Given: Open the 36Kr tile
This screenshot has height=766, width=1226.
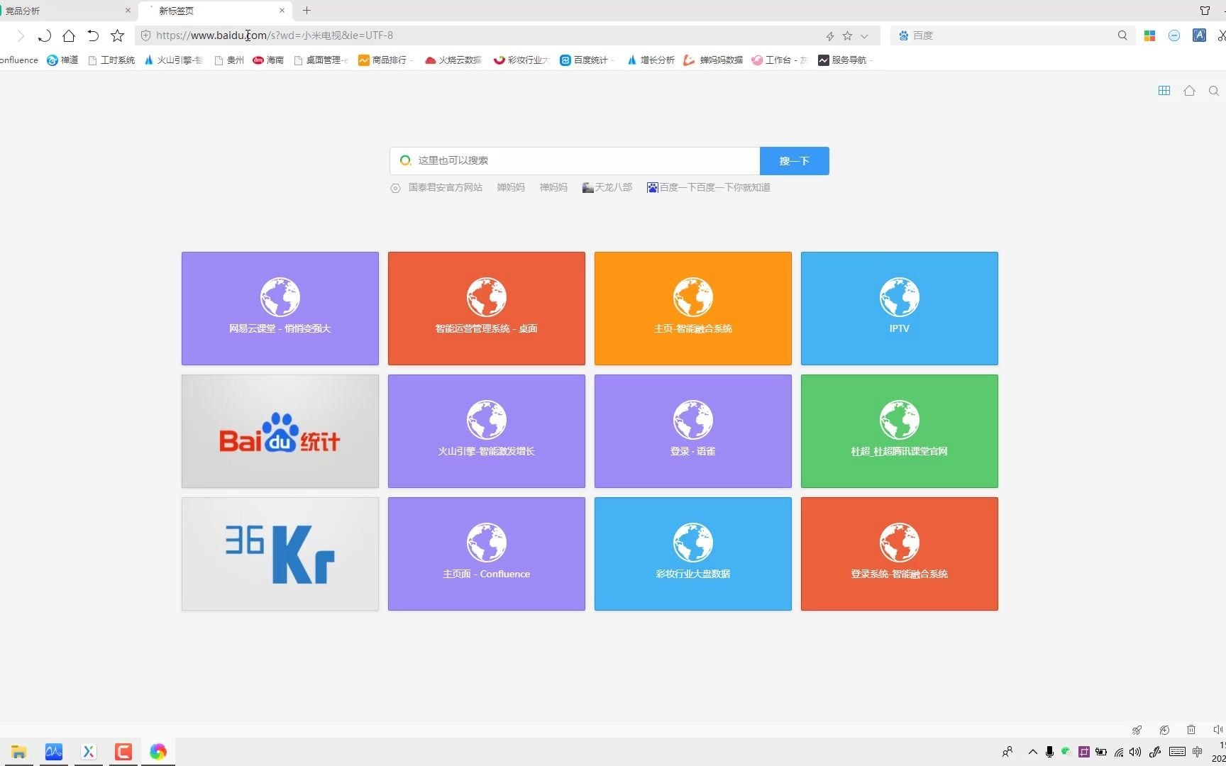Looking at the screenshot, I should tap(280, 554).
